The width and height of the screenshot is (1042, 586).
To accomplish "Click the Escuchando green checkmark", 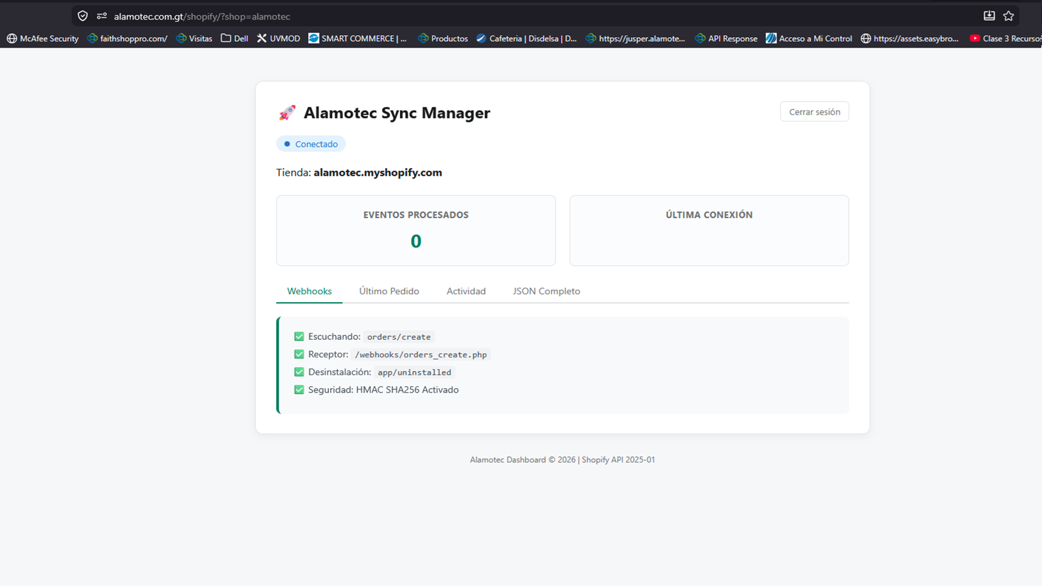I will coord(299,337).
